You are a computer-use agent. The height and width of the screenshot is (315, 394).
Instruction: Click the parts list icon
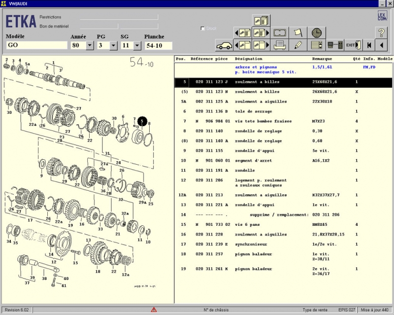317,45
